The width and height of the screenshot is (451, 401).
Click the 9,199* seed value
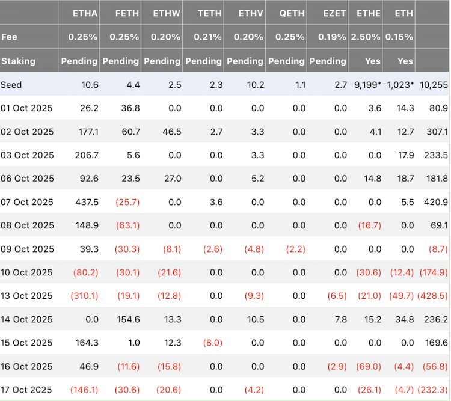(367, 85)
